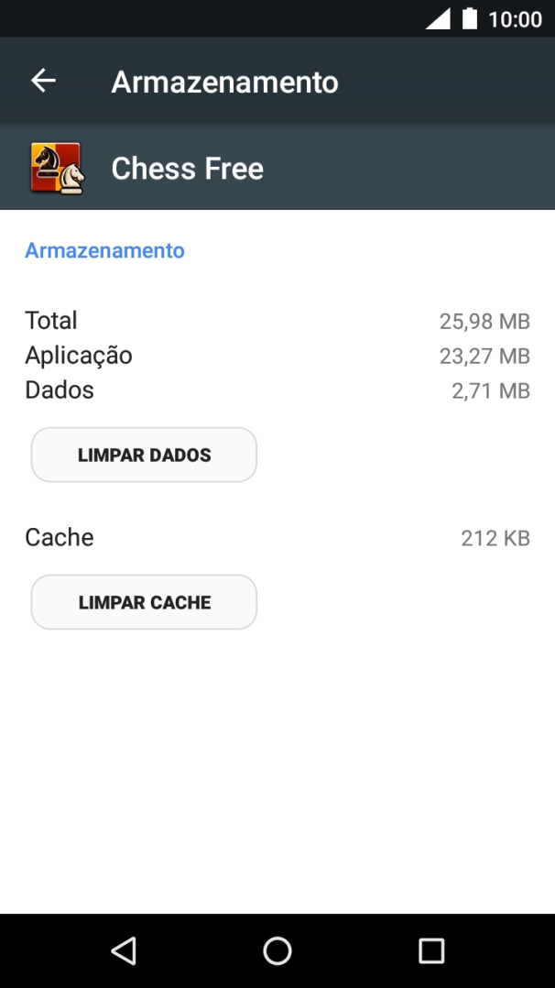This screenshot has width=555, height=988.
Task: Tap the battery icon in the status bar
Action: tap(471, 16)
